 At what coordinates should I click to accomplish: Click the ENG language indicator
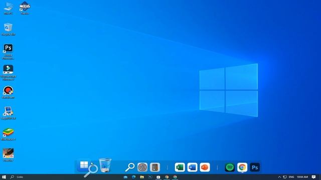coord(291,177)
